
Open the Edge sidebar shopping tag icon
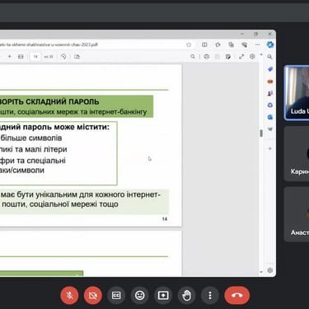(270, 69)
